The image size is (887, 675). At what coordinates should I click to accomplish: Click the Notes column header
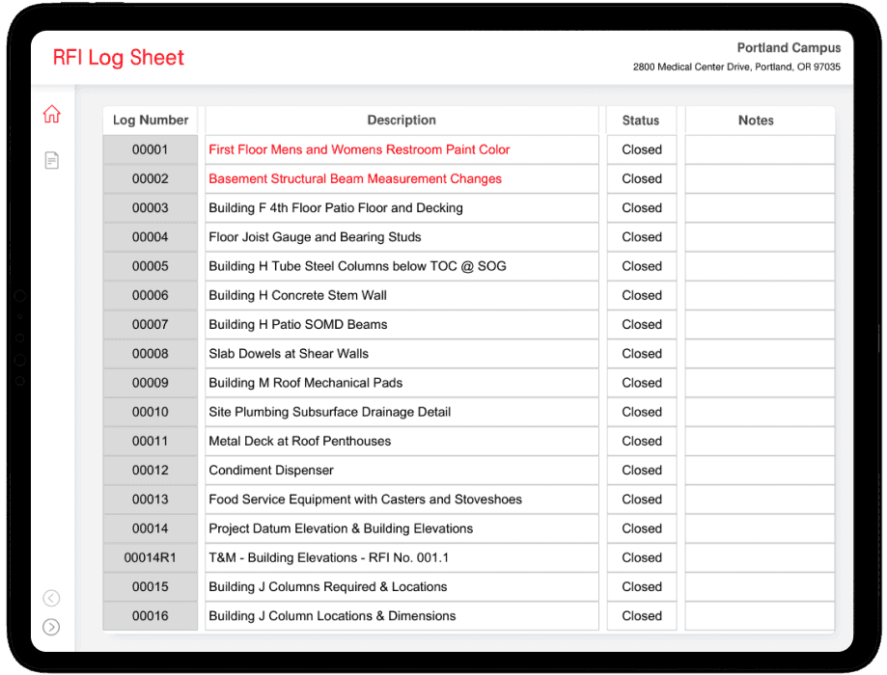(756, 121)
